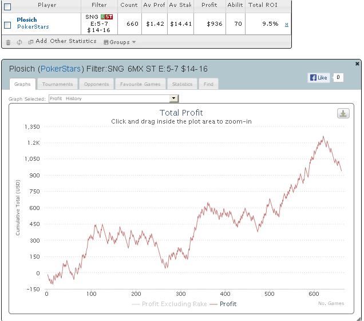Click Add Other Statistics
364x321 pixels.
tap(66, 41)
